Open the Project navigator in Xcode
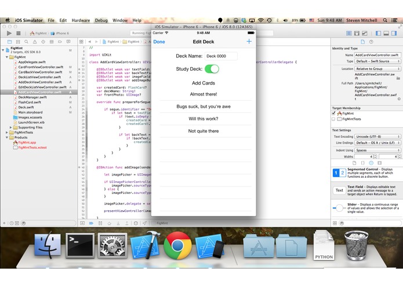403x286 pixels. pos(9,42)
